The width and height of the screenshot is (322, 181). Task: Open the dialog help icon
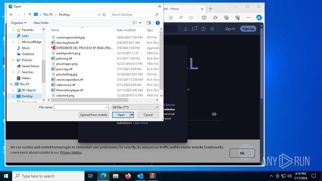point(158,23)
